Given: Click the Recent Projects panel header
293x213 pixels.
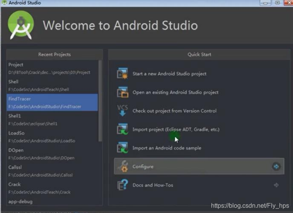Looking at the screenshot, I should click(x=55, y=54).
